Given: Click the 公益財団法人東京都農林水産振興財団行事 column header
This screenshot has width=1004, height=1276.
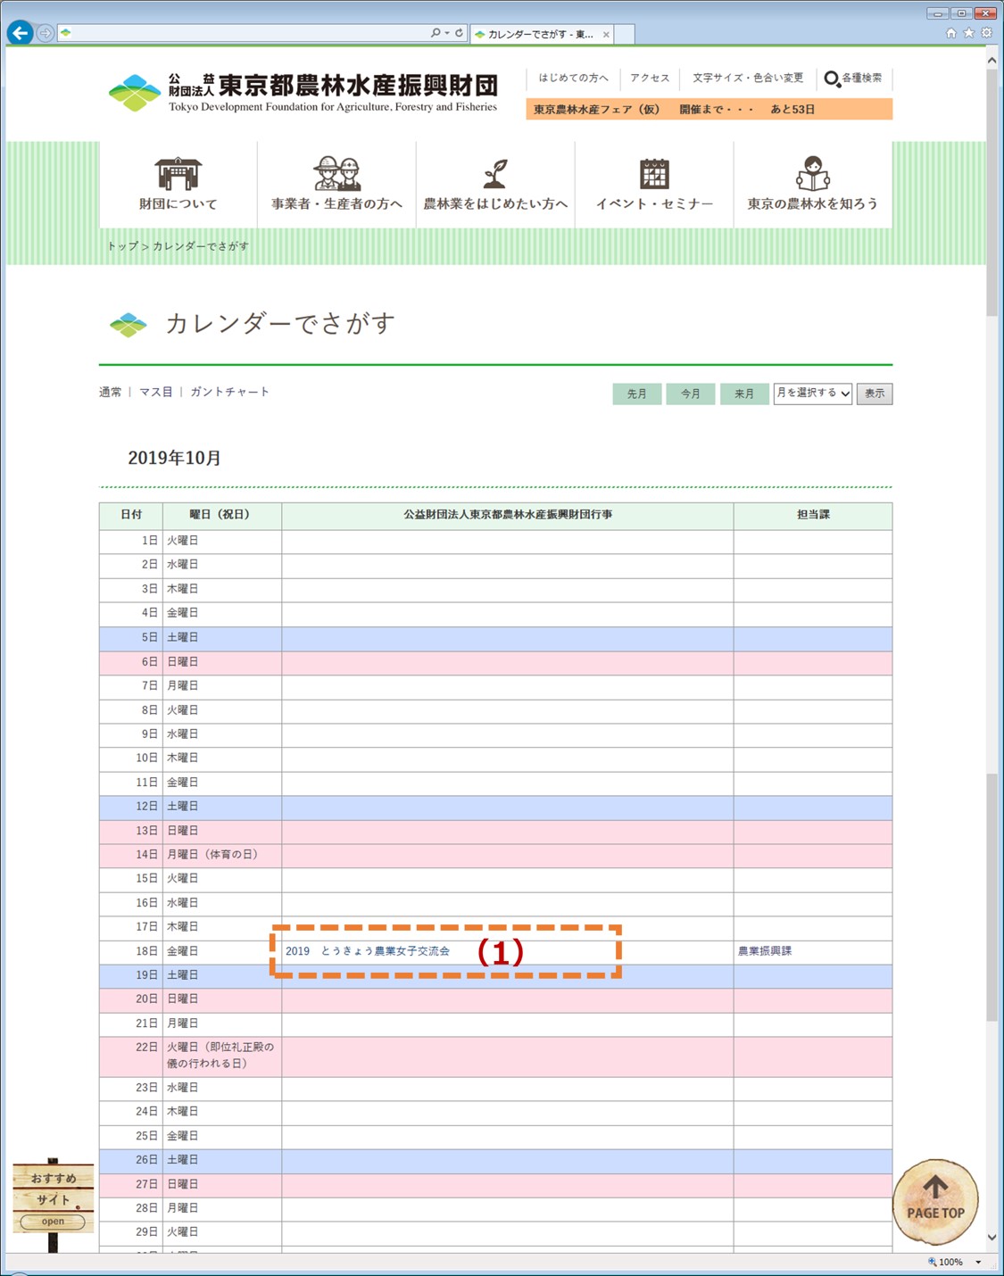Looking at the screenshot, I should pyautogui.click(x=508, y=516).
